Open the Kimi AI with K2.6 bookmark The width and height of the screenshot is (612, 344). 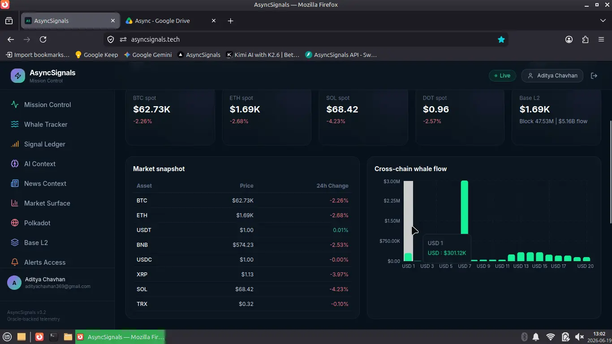click(263, 55)
